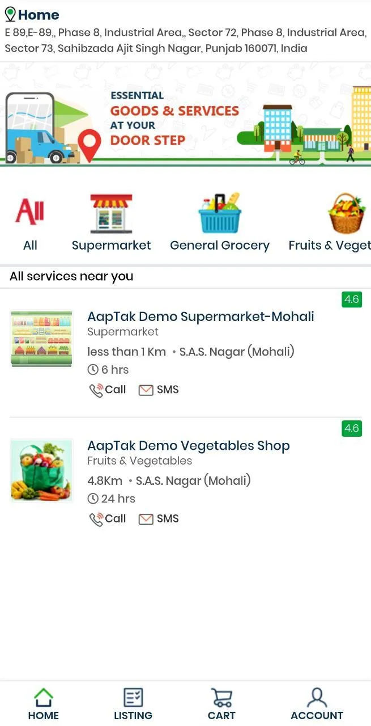Change the delivery address at the top

coord(185,41)
